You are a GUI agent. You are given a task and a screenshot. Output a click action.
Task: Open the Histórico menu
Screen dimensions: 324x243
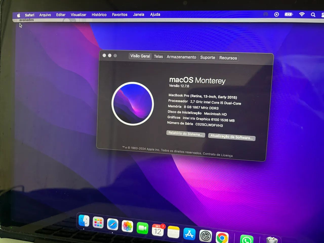click(x=99, y=15)
